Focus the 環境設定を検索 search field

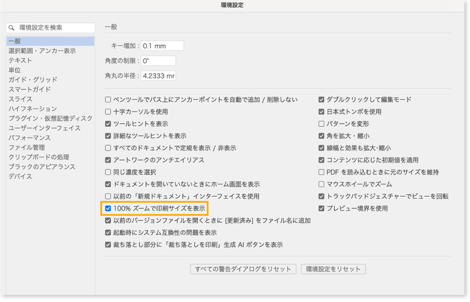(x=50, y=28)
